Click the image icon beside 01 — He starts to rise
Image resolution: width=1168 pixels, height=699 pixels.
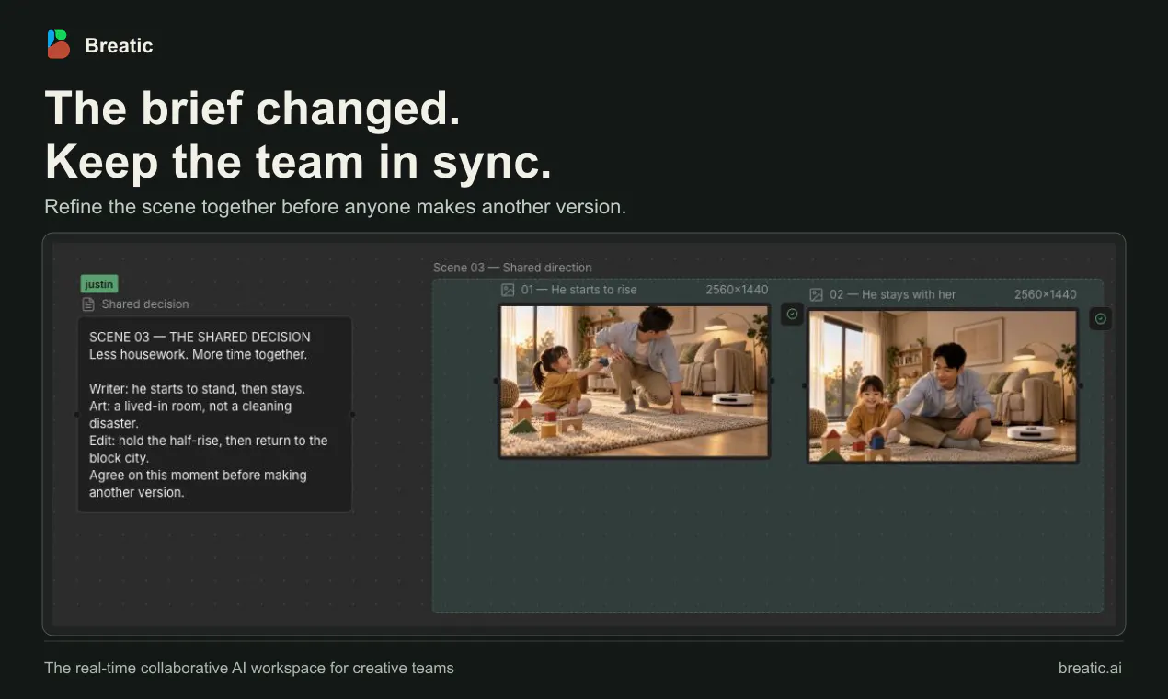point(508,290)
